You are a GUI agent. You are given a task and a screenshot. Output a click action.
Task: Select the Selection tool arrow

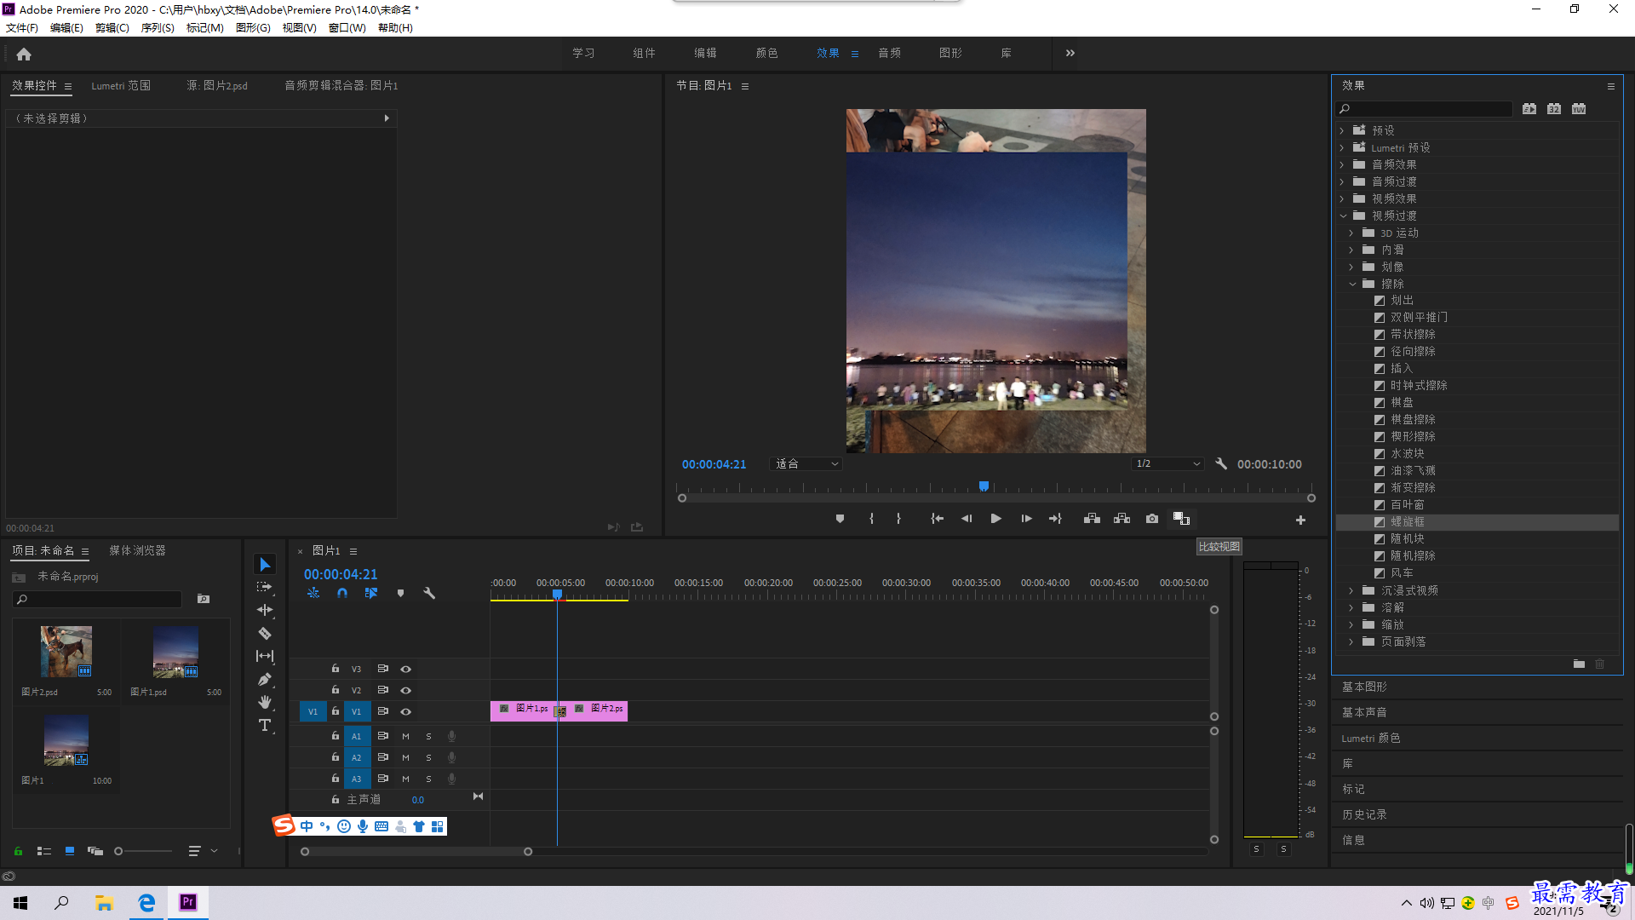[265, 565]
